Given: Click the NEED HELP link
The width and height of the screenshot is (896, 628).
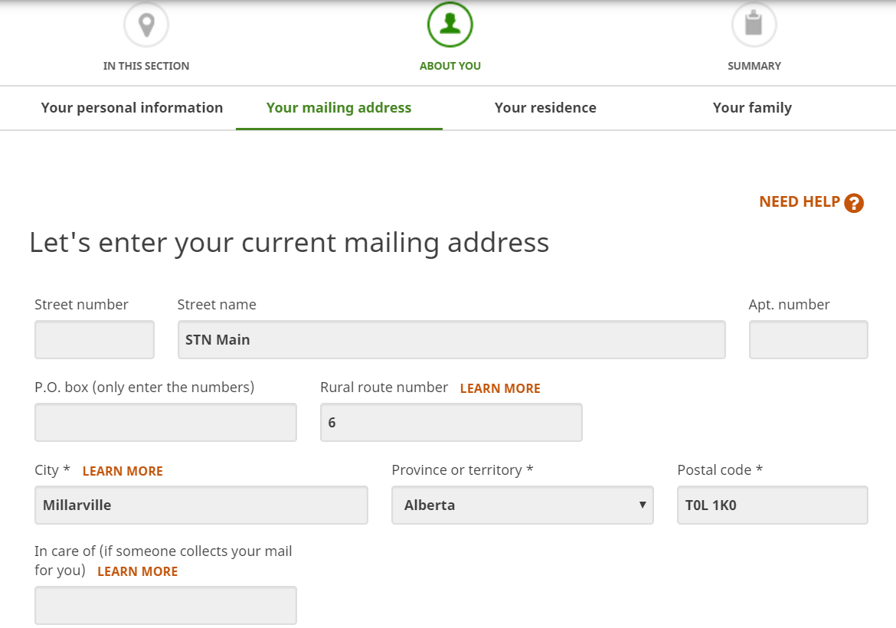Looking at the screenshot, I should click(799, 202).
